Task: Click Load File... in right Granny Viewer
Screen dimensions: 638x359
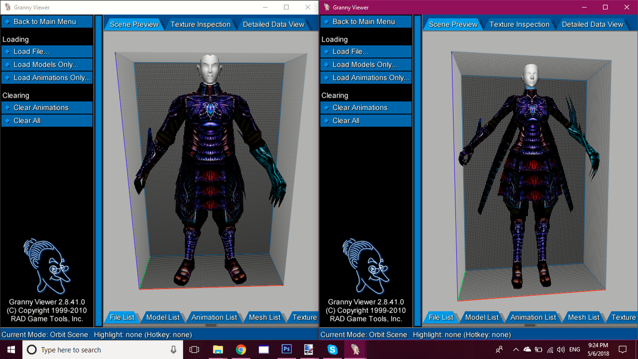Action: [x=366, y=51]
